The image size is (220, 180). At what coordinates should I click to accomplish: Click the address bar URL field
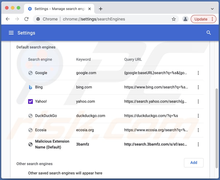coord(111,19)
